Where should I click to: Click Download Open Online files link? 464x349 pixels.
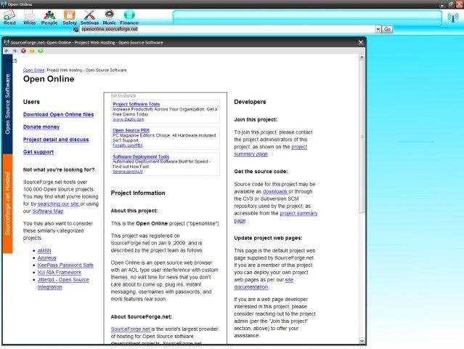coord(58,114)
